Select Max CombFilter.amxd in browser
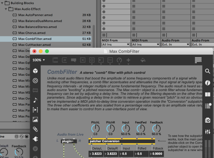The image size is (214, 158). (46, 39)
